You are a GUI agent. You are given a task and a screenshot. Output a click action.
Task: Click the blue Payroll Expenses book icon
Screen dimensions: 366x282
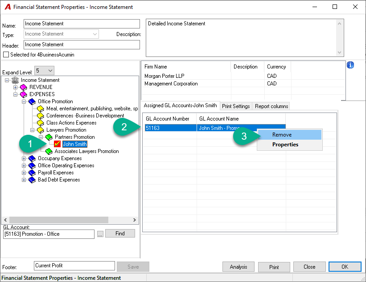(x=32, y=173)
